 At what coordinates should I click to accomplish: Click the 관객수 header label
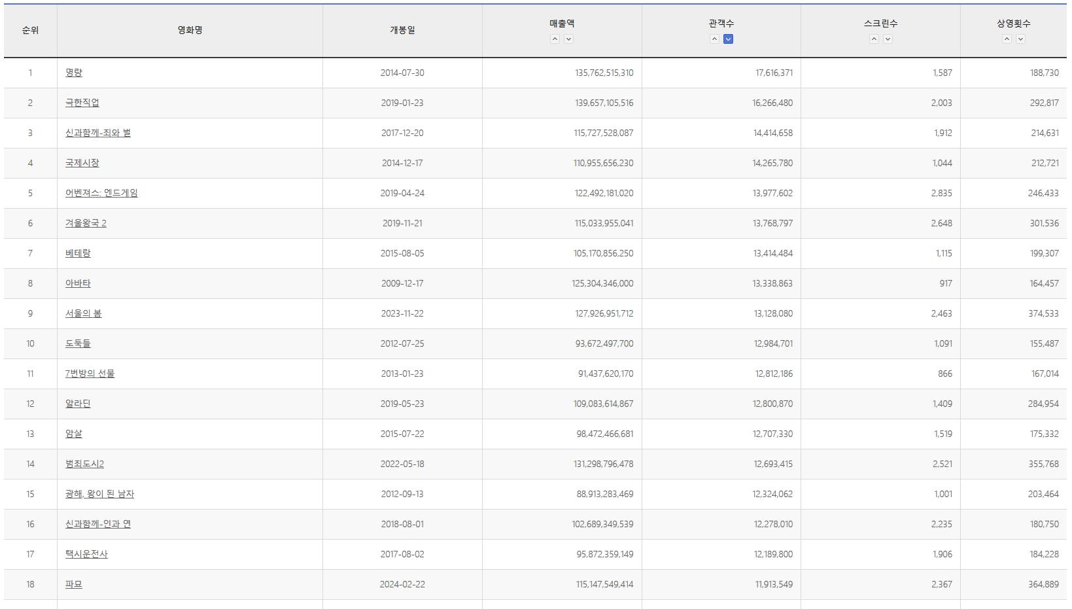point(721,24)
